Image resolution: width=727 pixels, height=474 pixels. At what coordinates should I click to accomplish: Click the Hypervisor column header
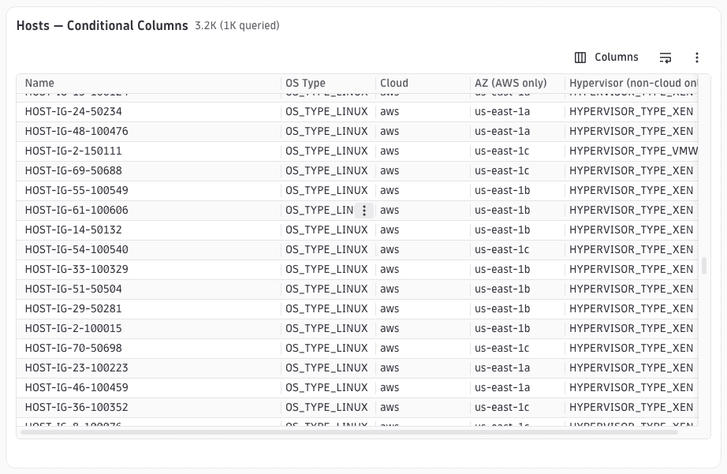click(633, 83)
